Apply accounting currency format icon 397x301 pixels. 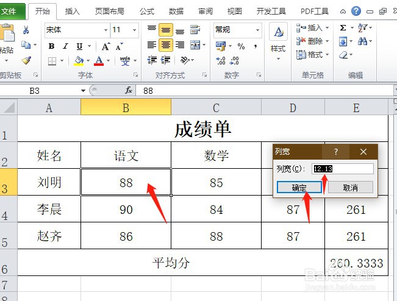221,46
